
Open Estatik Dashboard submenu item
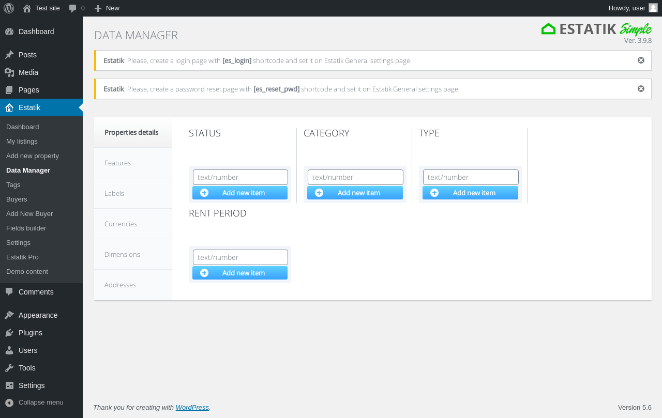point(41,127)
